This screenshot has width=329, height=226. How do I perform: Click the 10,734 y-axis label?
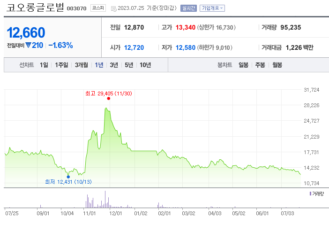311,183
